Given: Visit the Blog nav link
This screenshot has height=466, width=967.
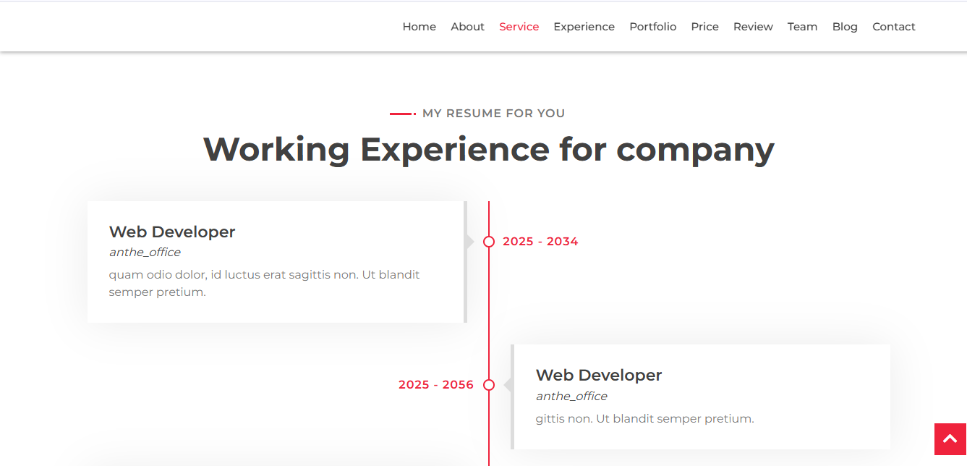Looking at the screenshot, I should coord(844,27).
